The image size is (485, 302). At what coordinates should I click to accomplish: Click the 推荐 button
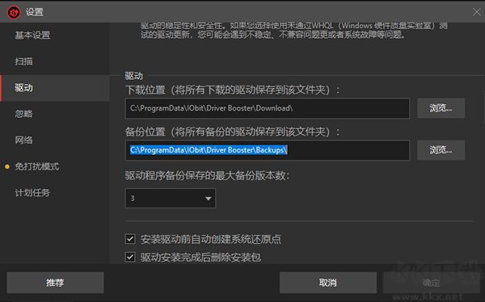pyautogui.click(x=55, y=283)
